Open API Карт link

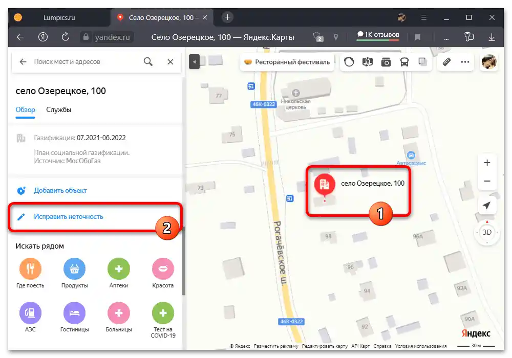pos(360,346)
